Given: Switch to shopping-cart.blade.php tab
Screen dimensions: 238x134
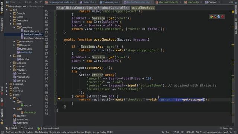Looking at the screenshot, I should click(61, 2).
